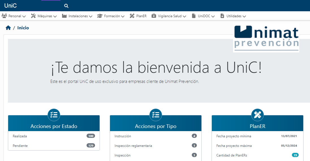Click the badge for Inspección reglamentaria

tap(194, 145)
